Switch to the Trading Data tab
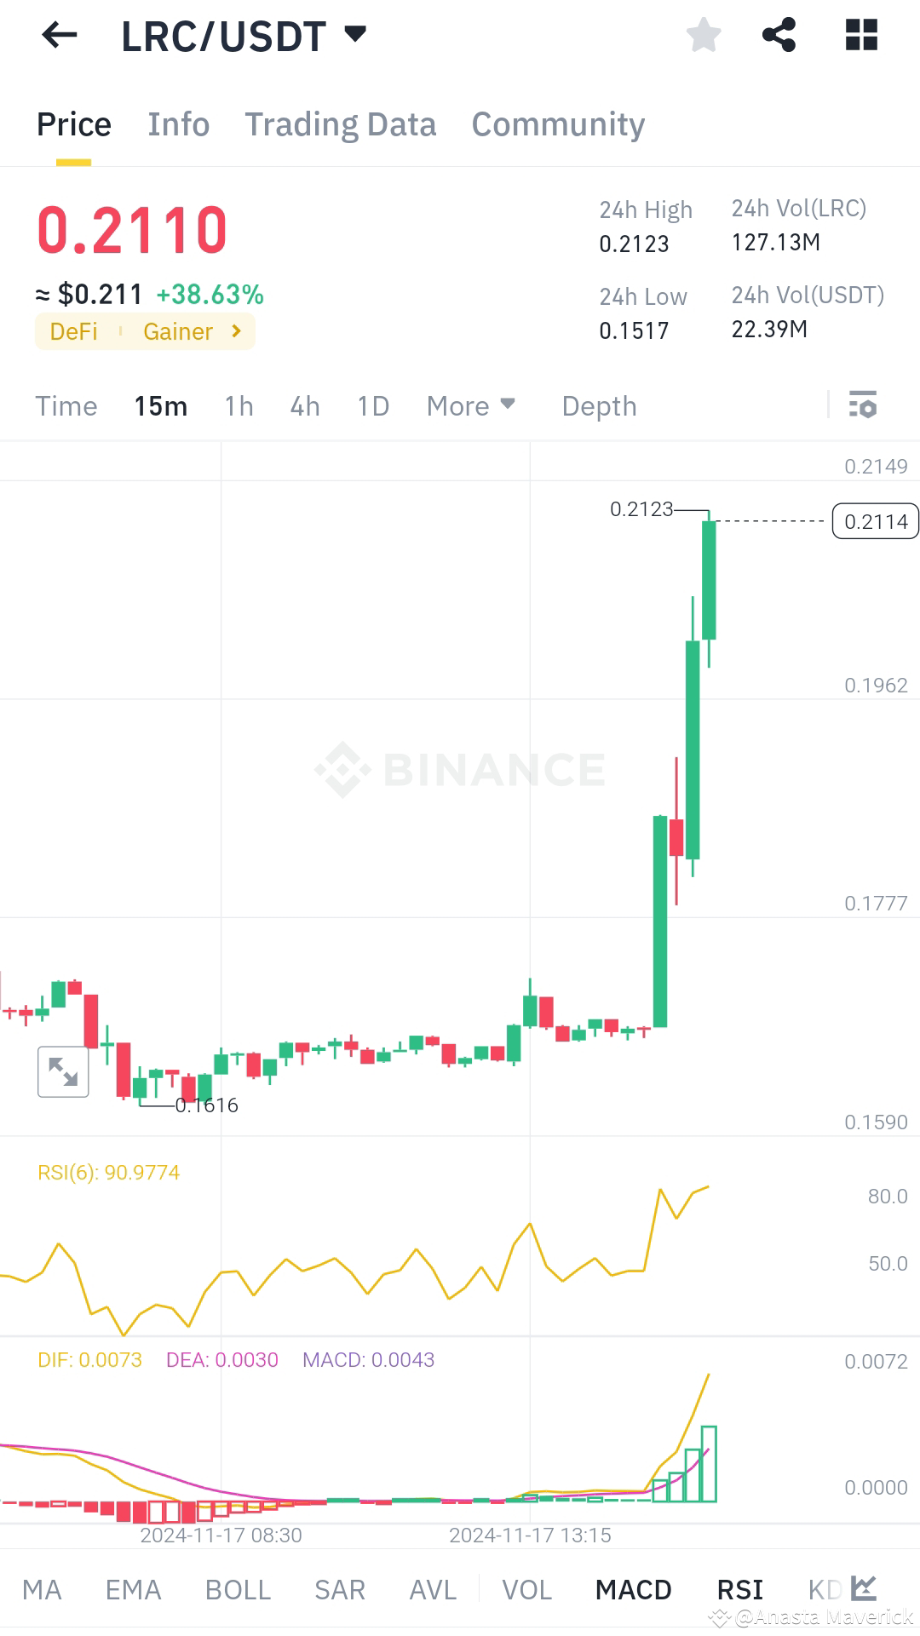This screenshot has width=920, height=1636. click(340, 123)
